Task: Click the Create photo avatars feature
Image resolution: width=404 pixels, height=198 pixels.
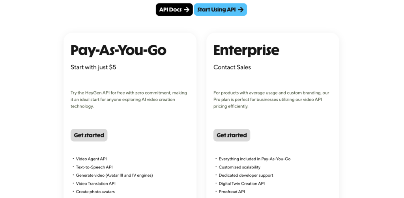Action: click(95, 192)
